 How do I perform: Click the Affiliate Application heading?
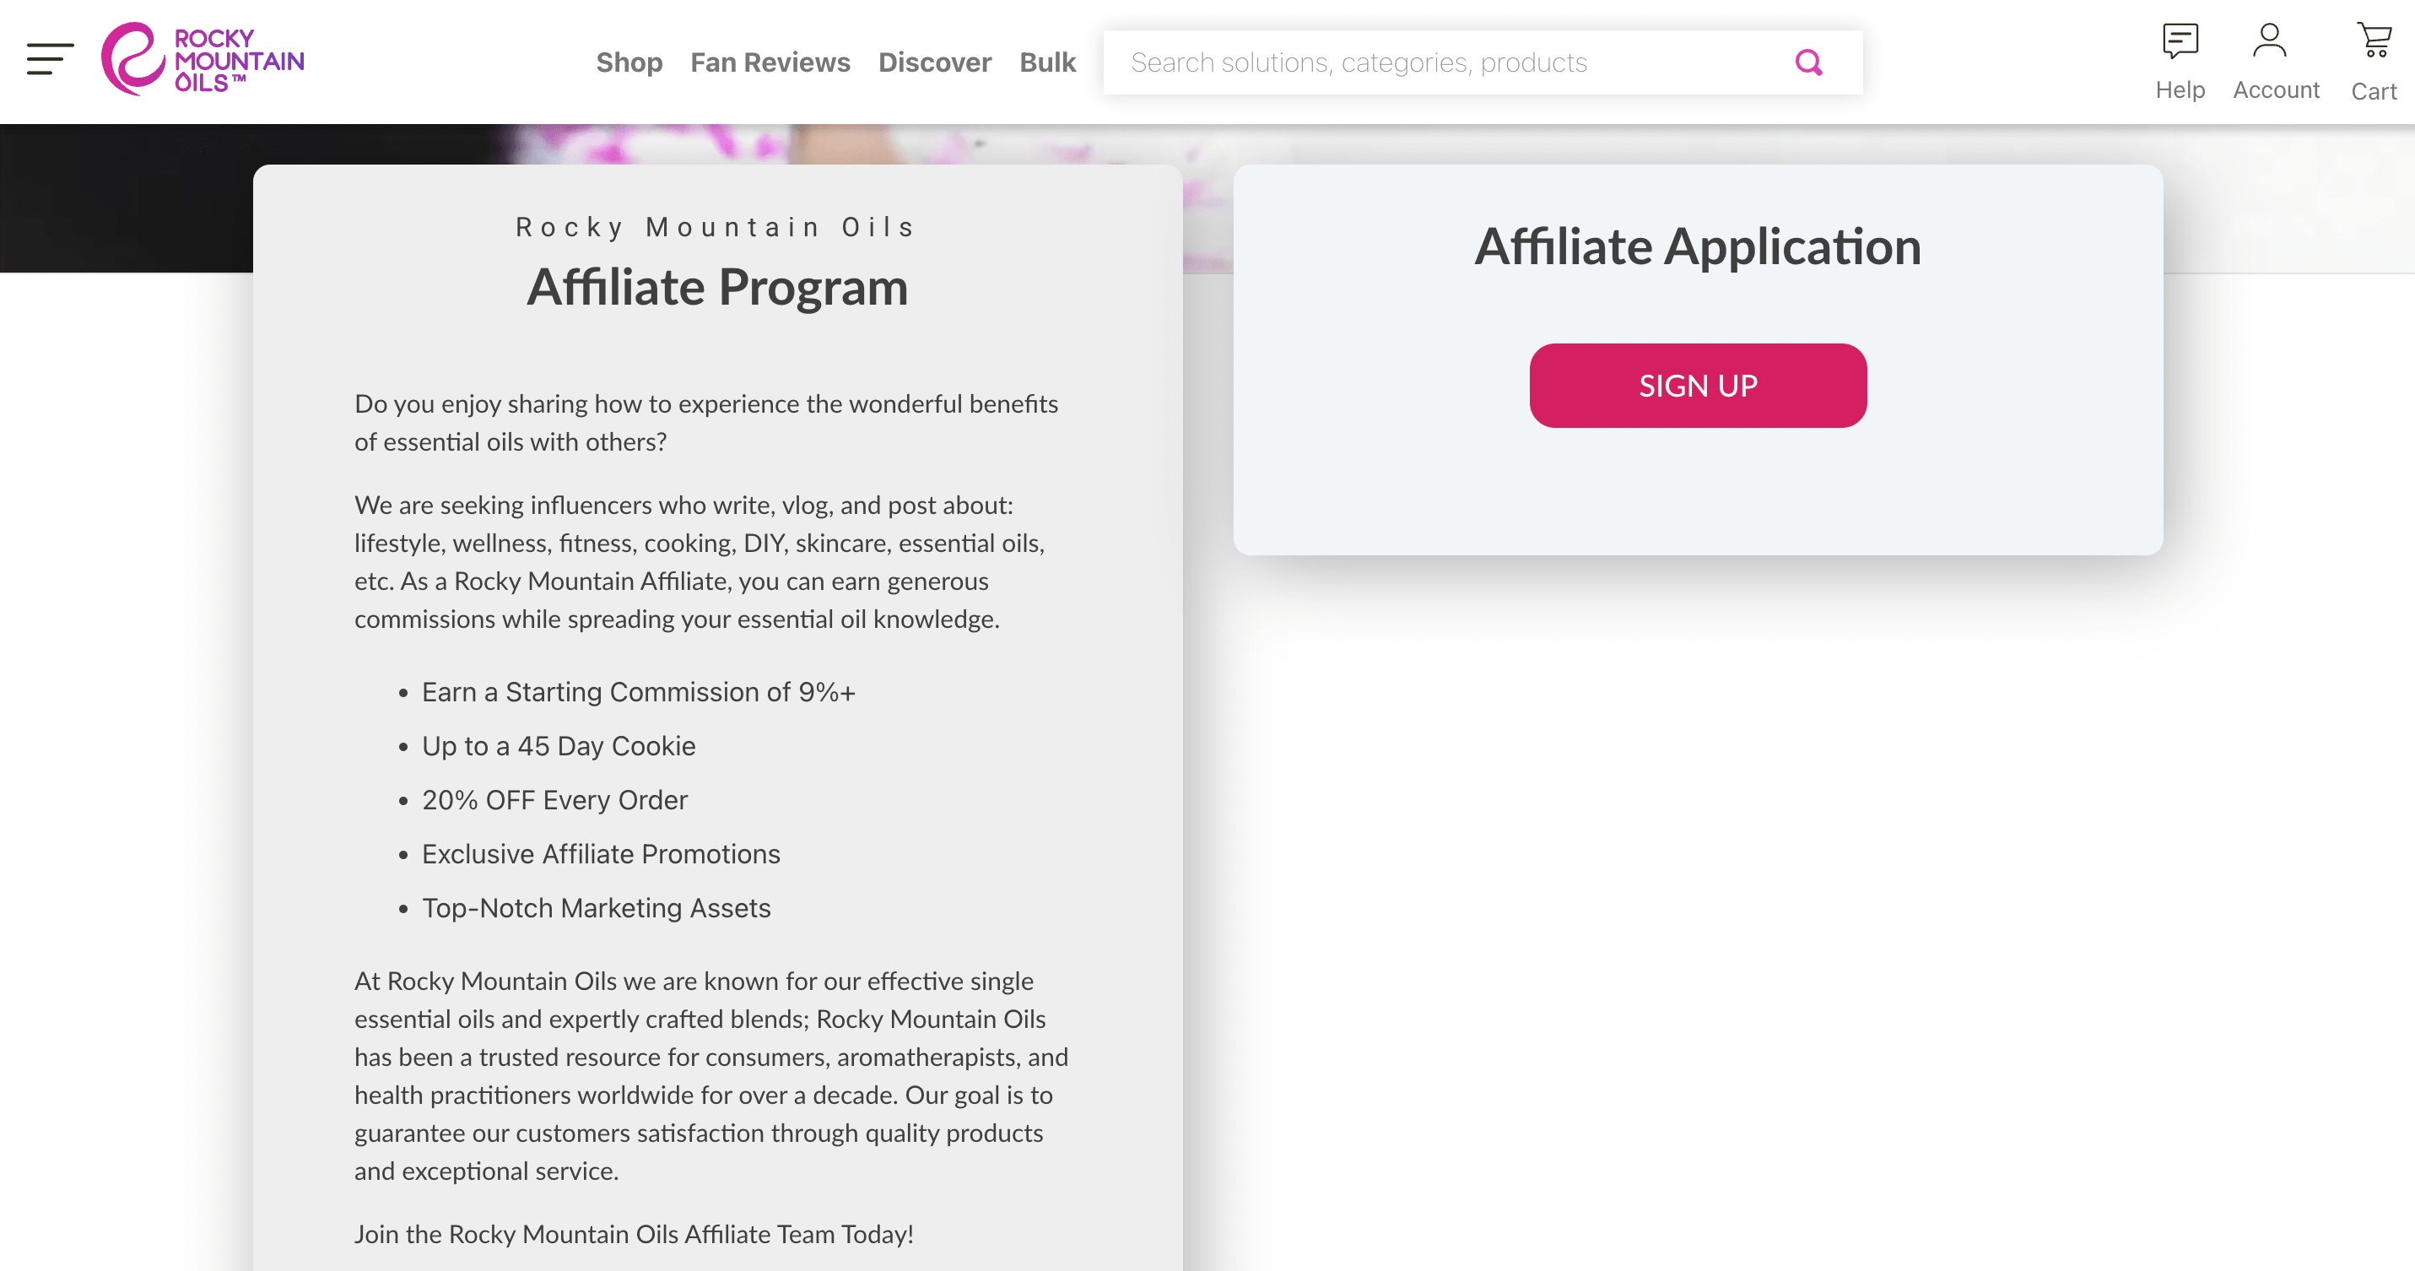click(1697, 246)
